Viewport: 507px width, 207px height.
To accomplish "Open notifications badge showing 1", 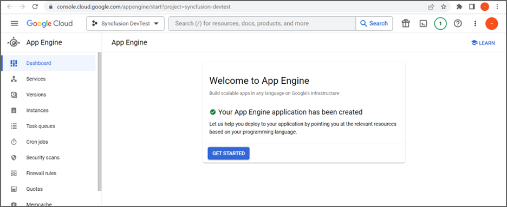I will tap(440, 23).
